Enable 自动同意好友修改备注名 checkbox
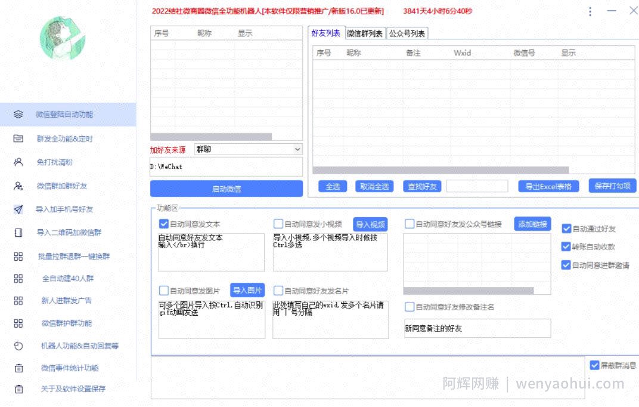 click(x=410, y=307)
